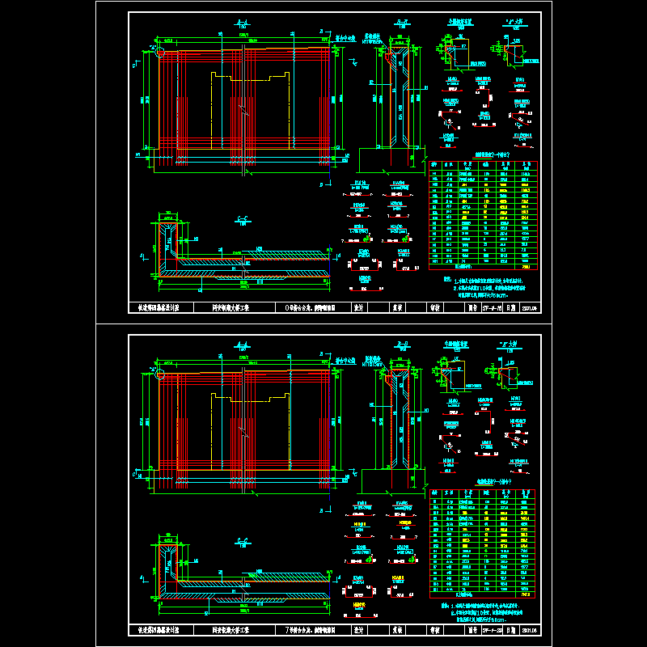647x647 pixels.
Task: Click the "复核" cell in upper title block
Action: 398,308
